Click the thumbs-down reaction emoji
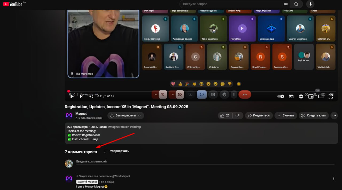Screen dimensions: 342x190 point(230,84)
